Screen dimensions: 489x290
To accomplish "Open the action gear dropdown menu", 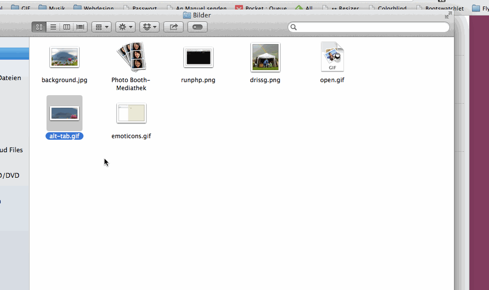I will point(125,27).
